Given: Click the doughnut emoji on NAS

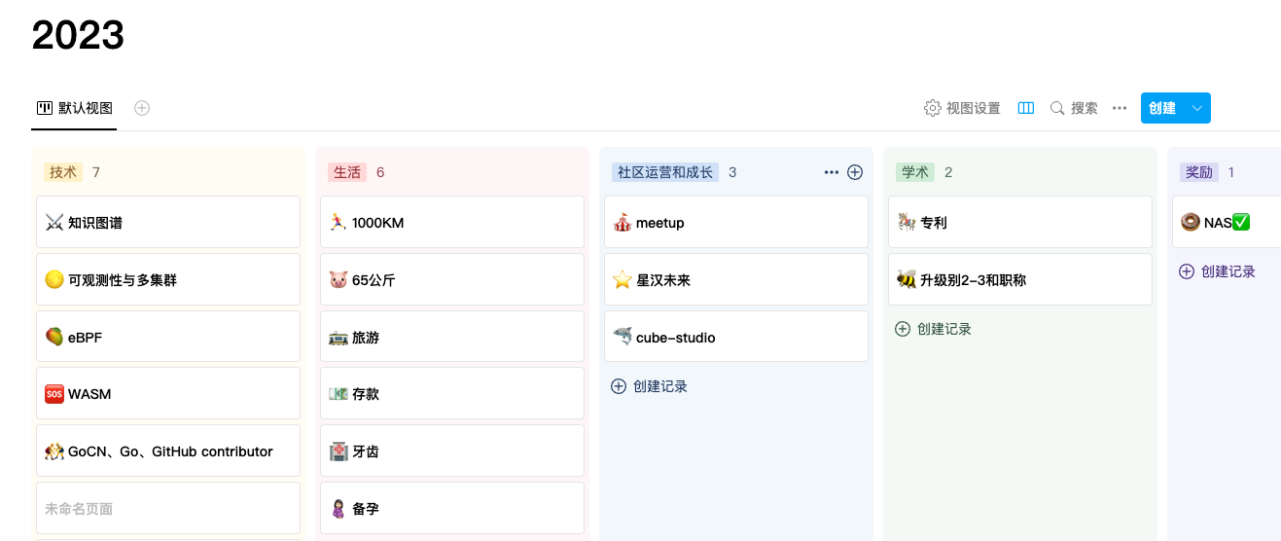Looking at the screenshot, I should tap(1191, 223).
